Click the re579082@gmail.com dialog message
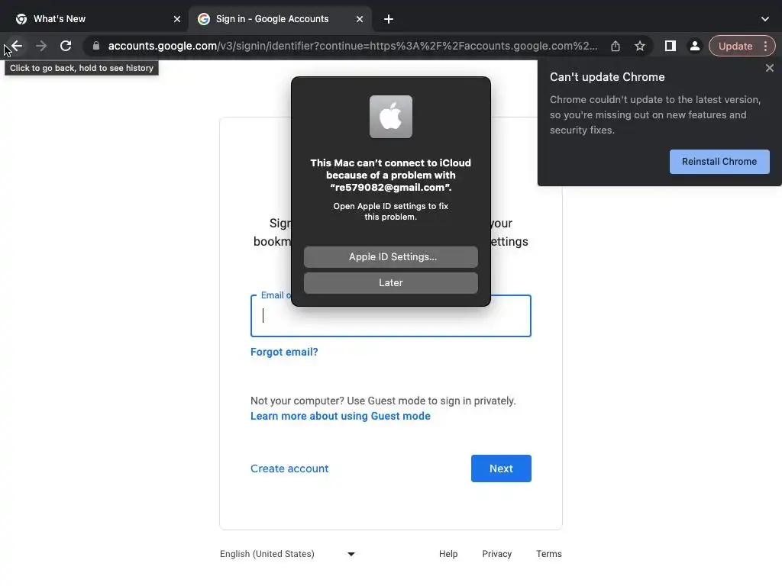 [x=390, y=175]
